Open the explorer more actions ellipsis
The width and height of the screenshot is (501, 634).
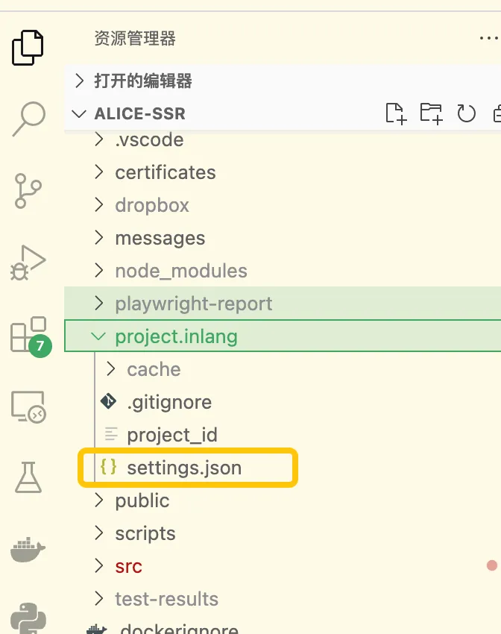(489, 38)
